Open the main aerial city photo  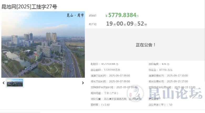[x=43, y=45]
